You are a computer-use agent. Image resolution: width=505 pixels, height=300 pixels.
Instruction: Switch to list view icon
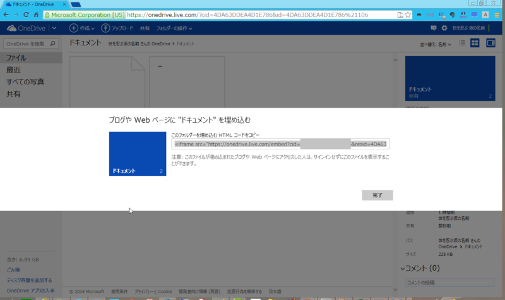(x=462, y=43)
